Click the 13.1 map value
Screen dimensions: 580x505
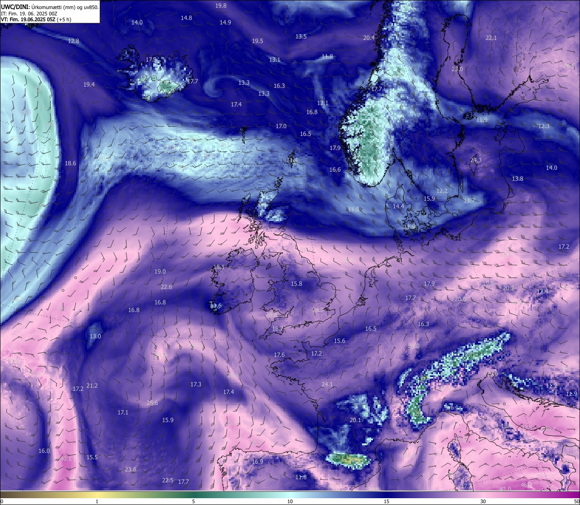point(275,59)
